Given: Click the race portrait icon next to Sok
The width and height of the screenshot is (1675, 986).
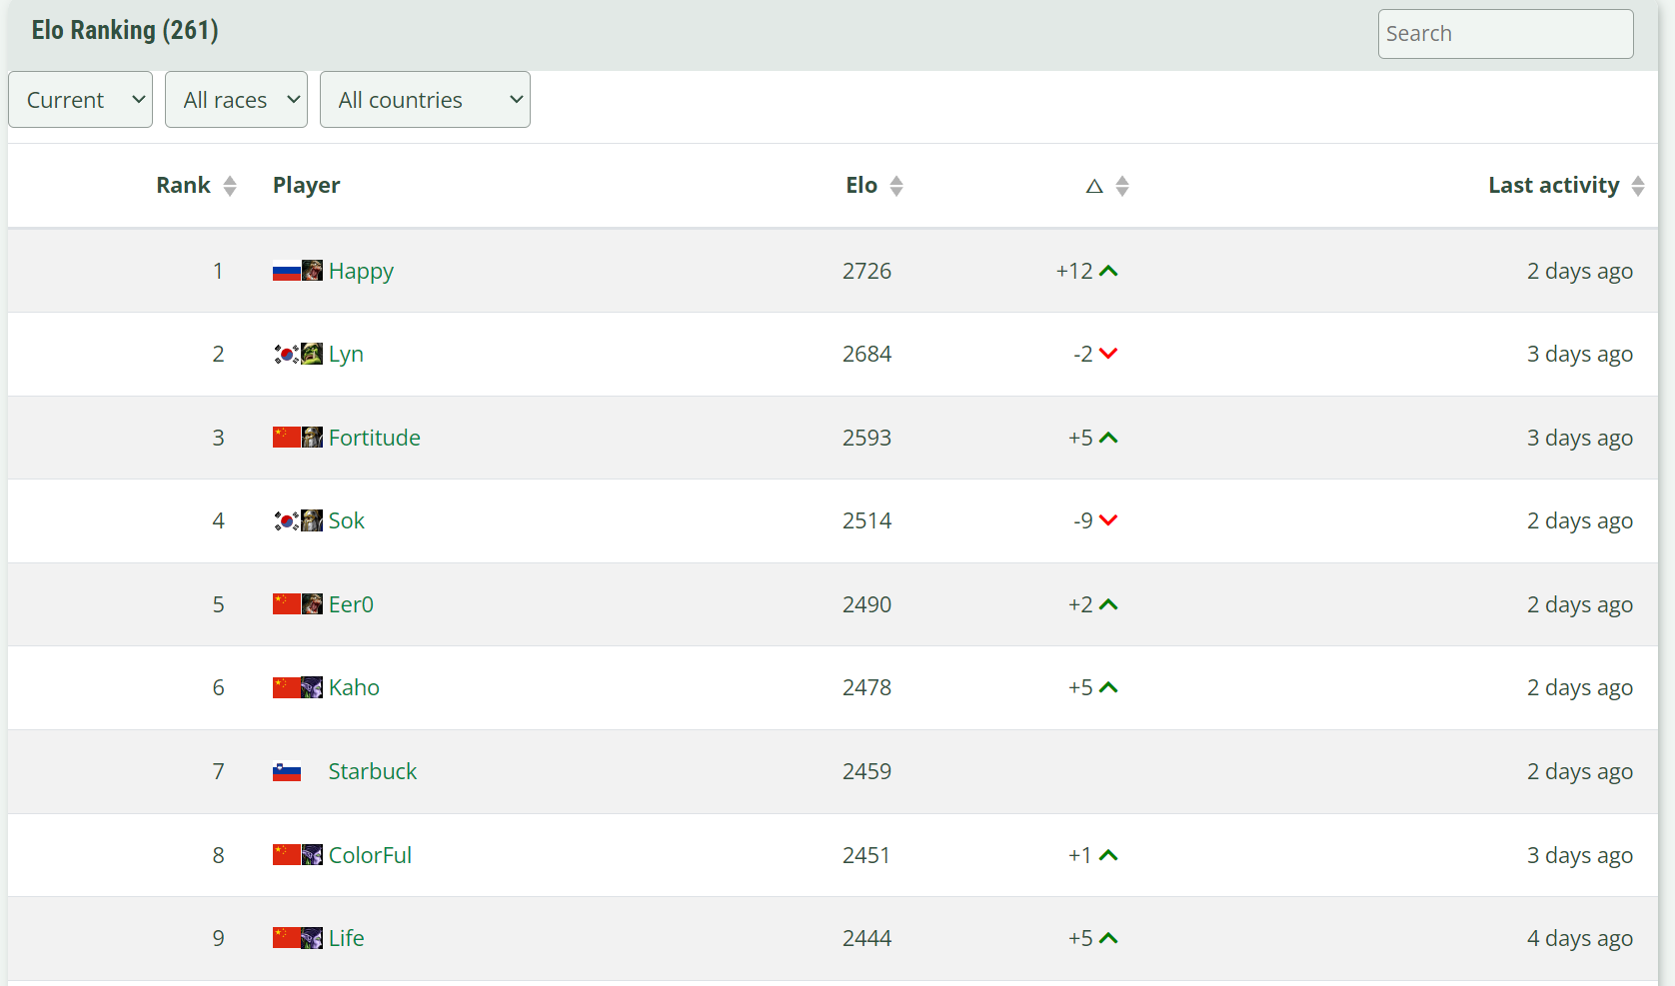Looking at the screenshot, I should click(x=312, y=520).
